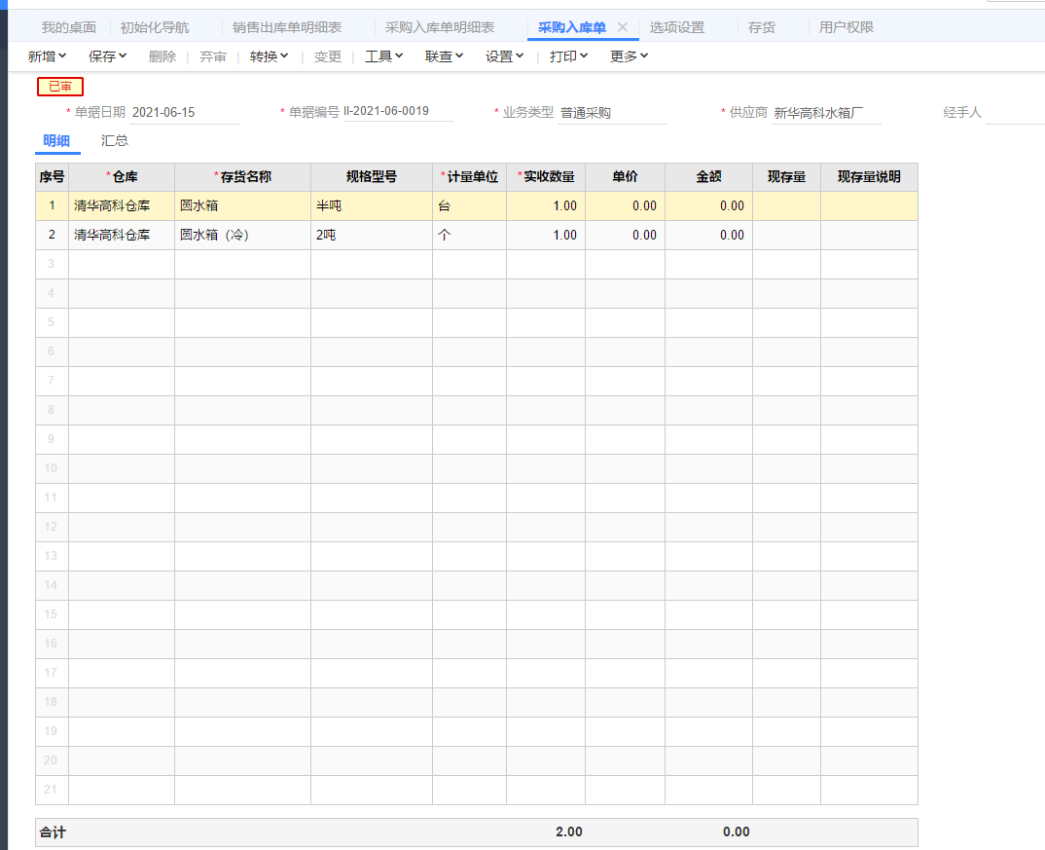
Task: Select the 圆水箱（冷）cell in row 2
Action: click(242, 236)
